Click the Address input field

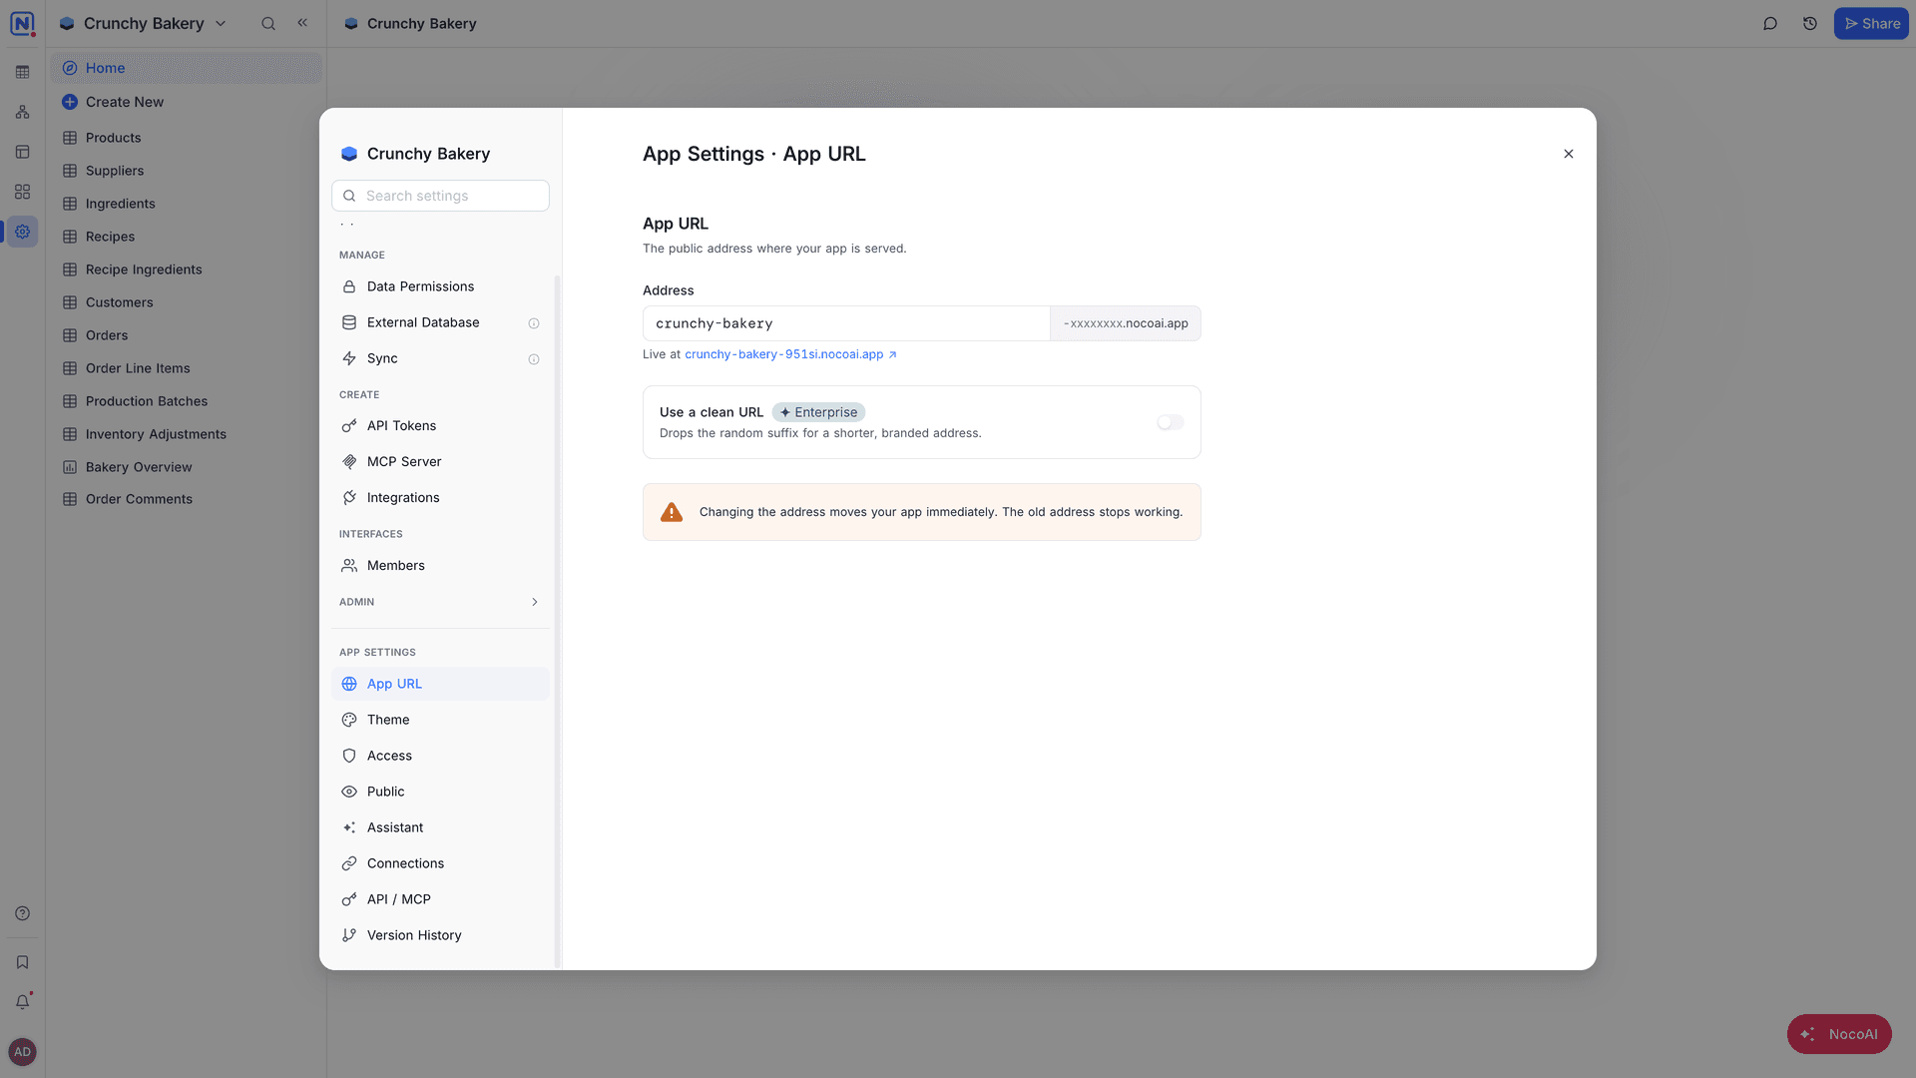846,323
